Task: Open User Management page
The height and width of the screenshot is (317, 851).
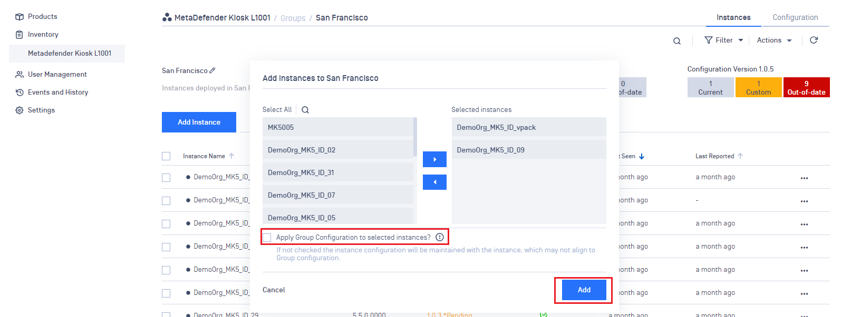Action: pyautogui.click(x=57, y=75)
